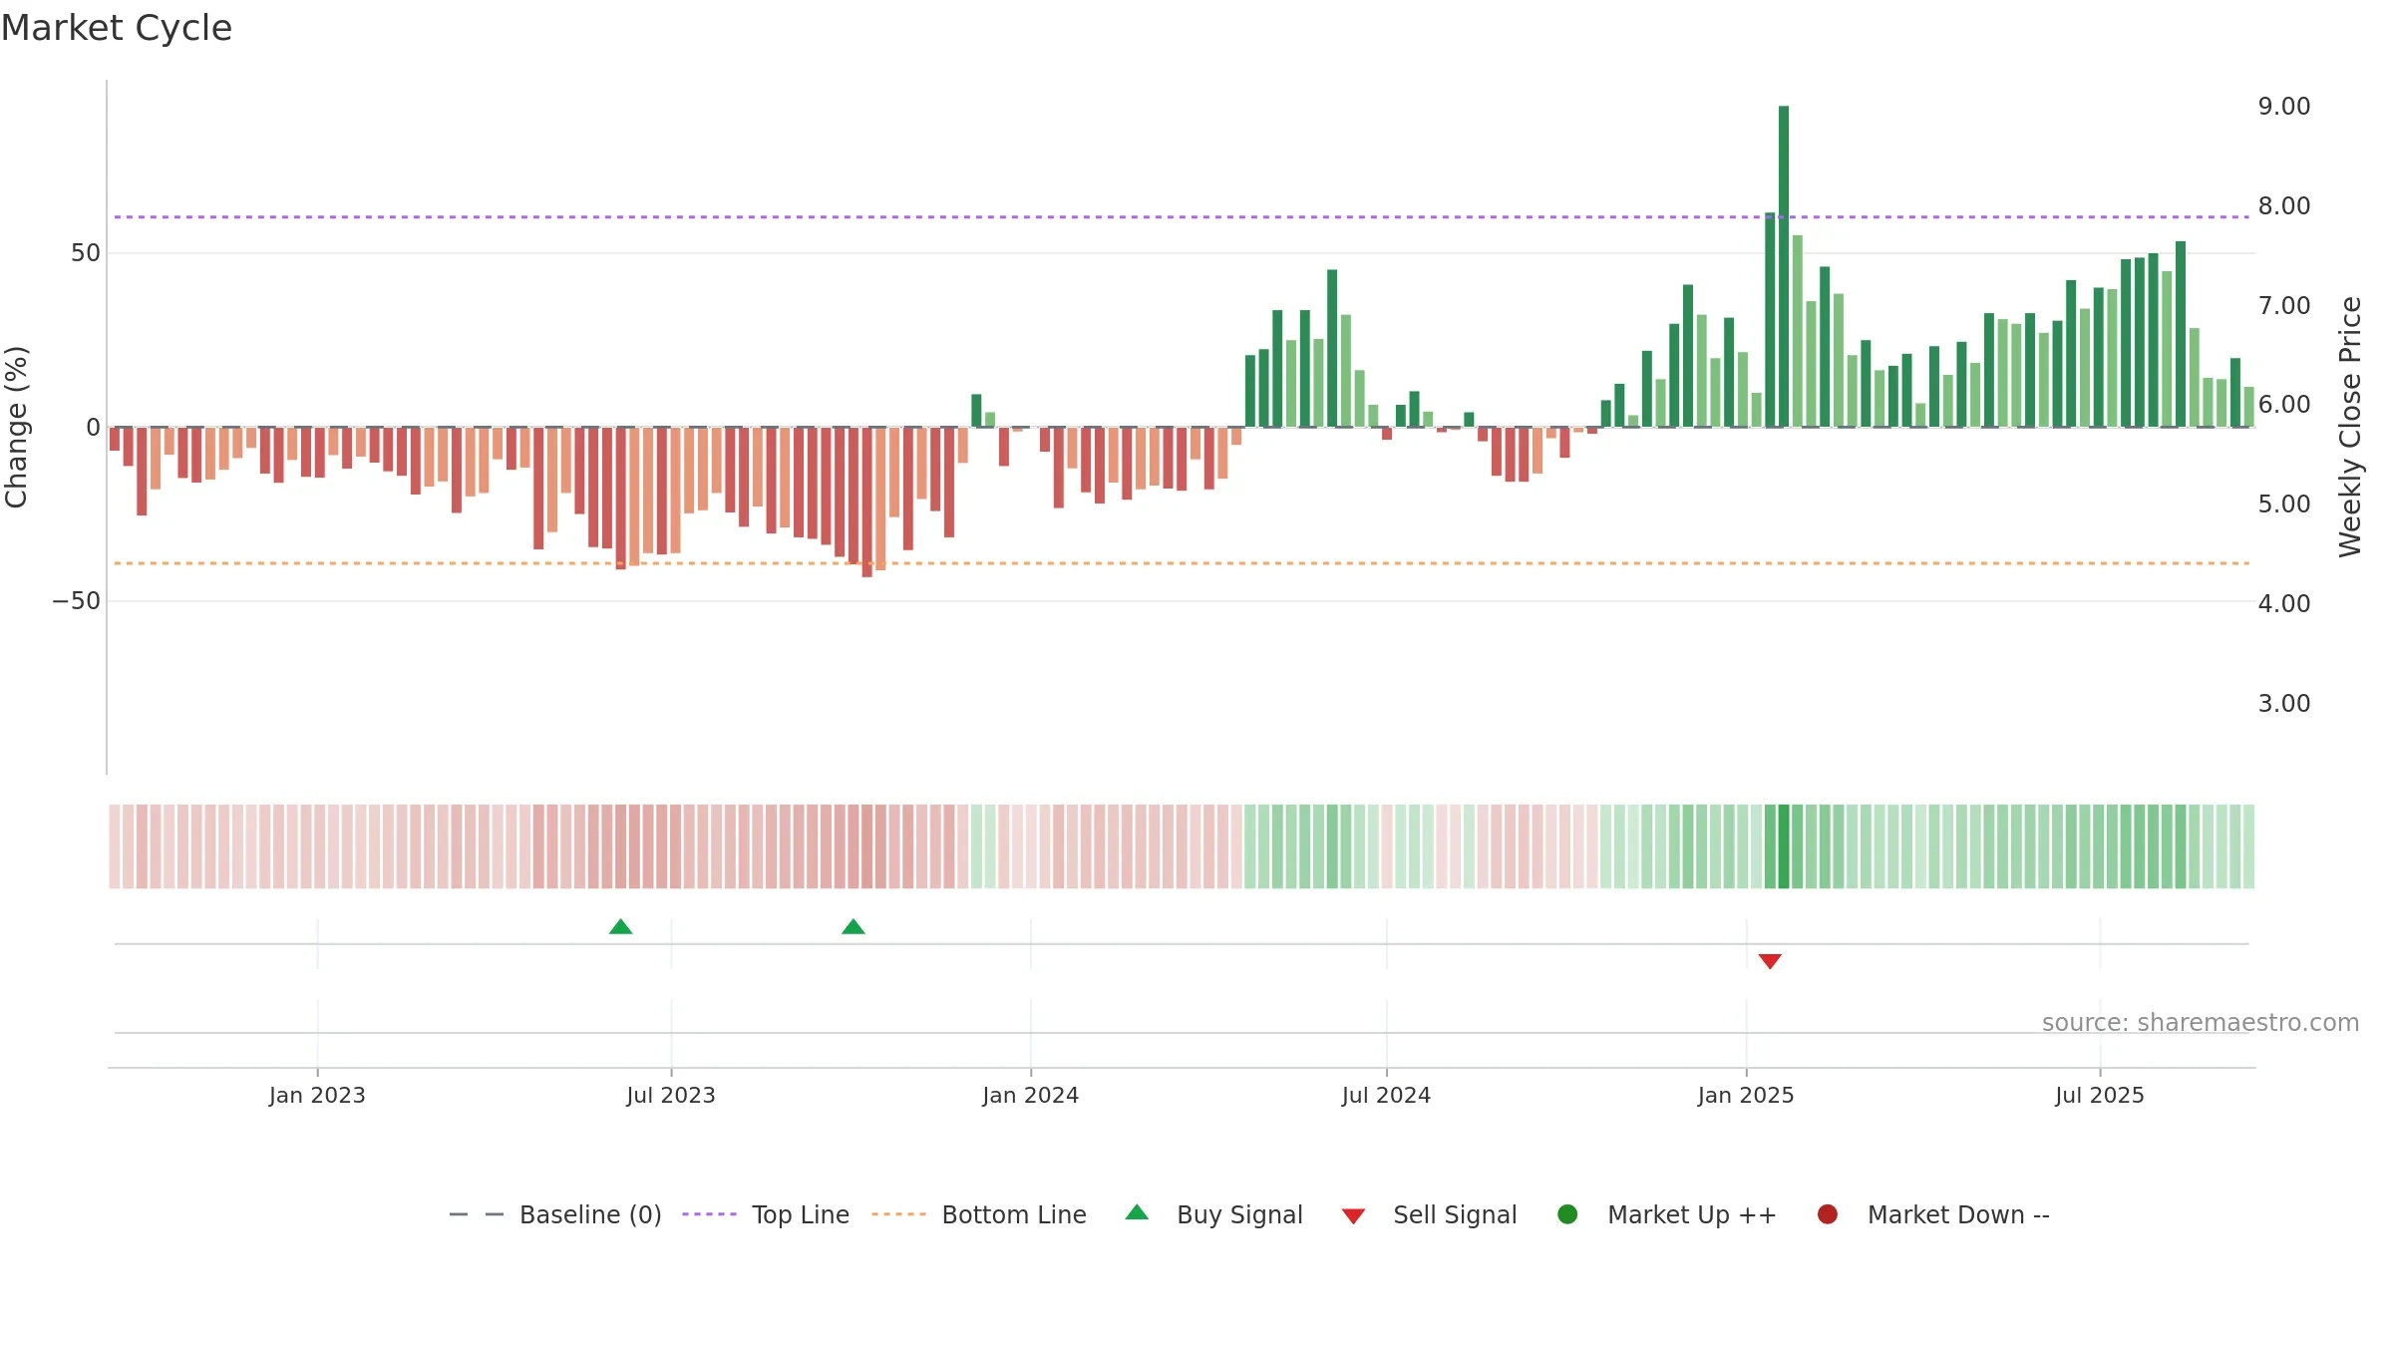Click the 4.00 price tick label

pyautogui.click(x=2284, y=604)
